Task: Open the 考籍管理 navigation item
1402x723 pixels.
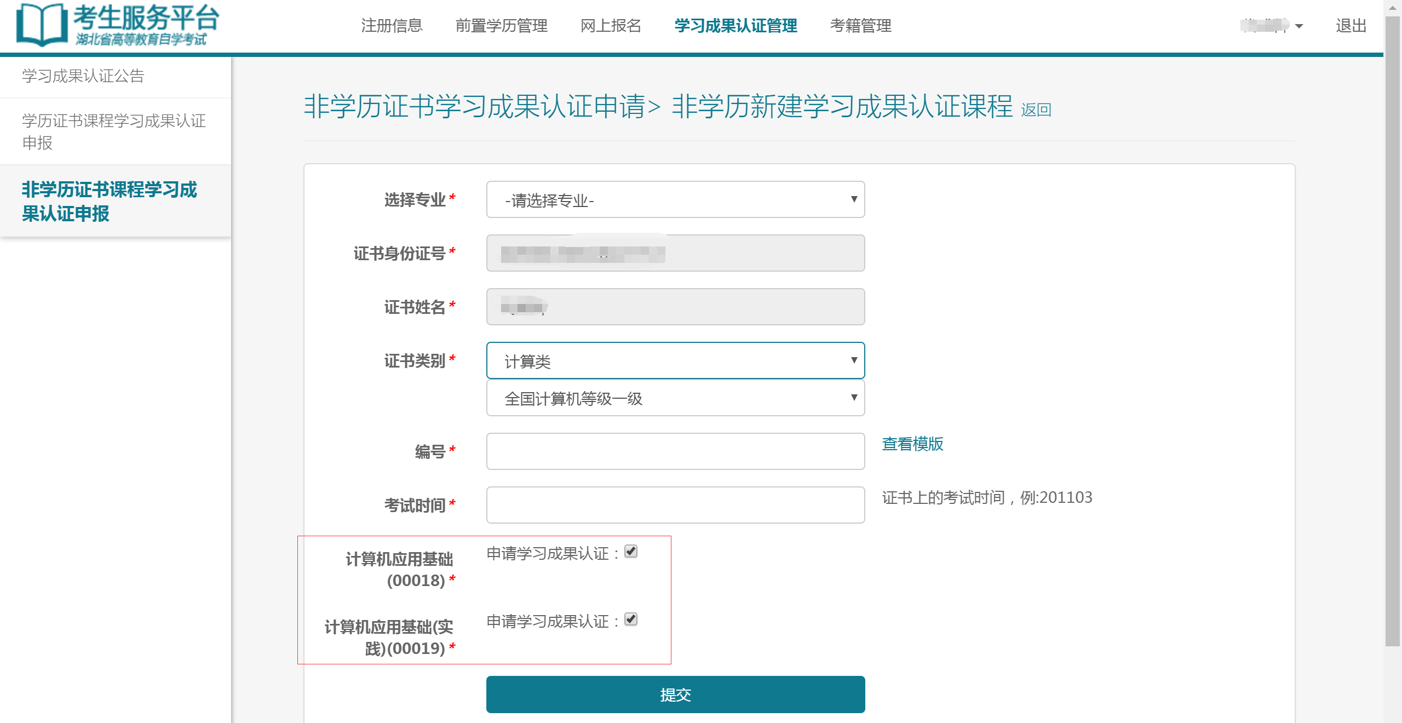Action: (861, 26)
